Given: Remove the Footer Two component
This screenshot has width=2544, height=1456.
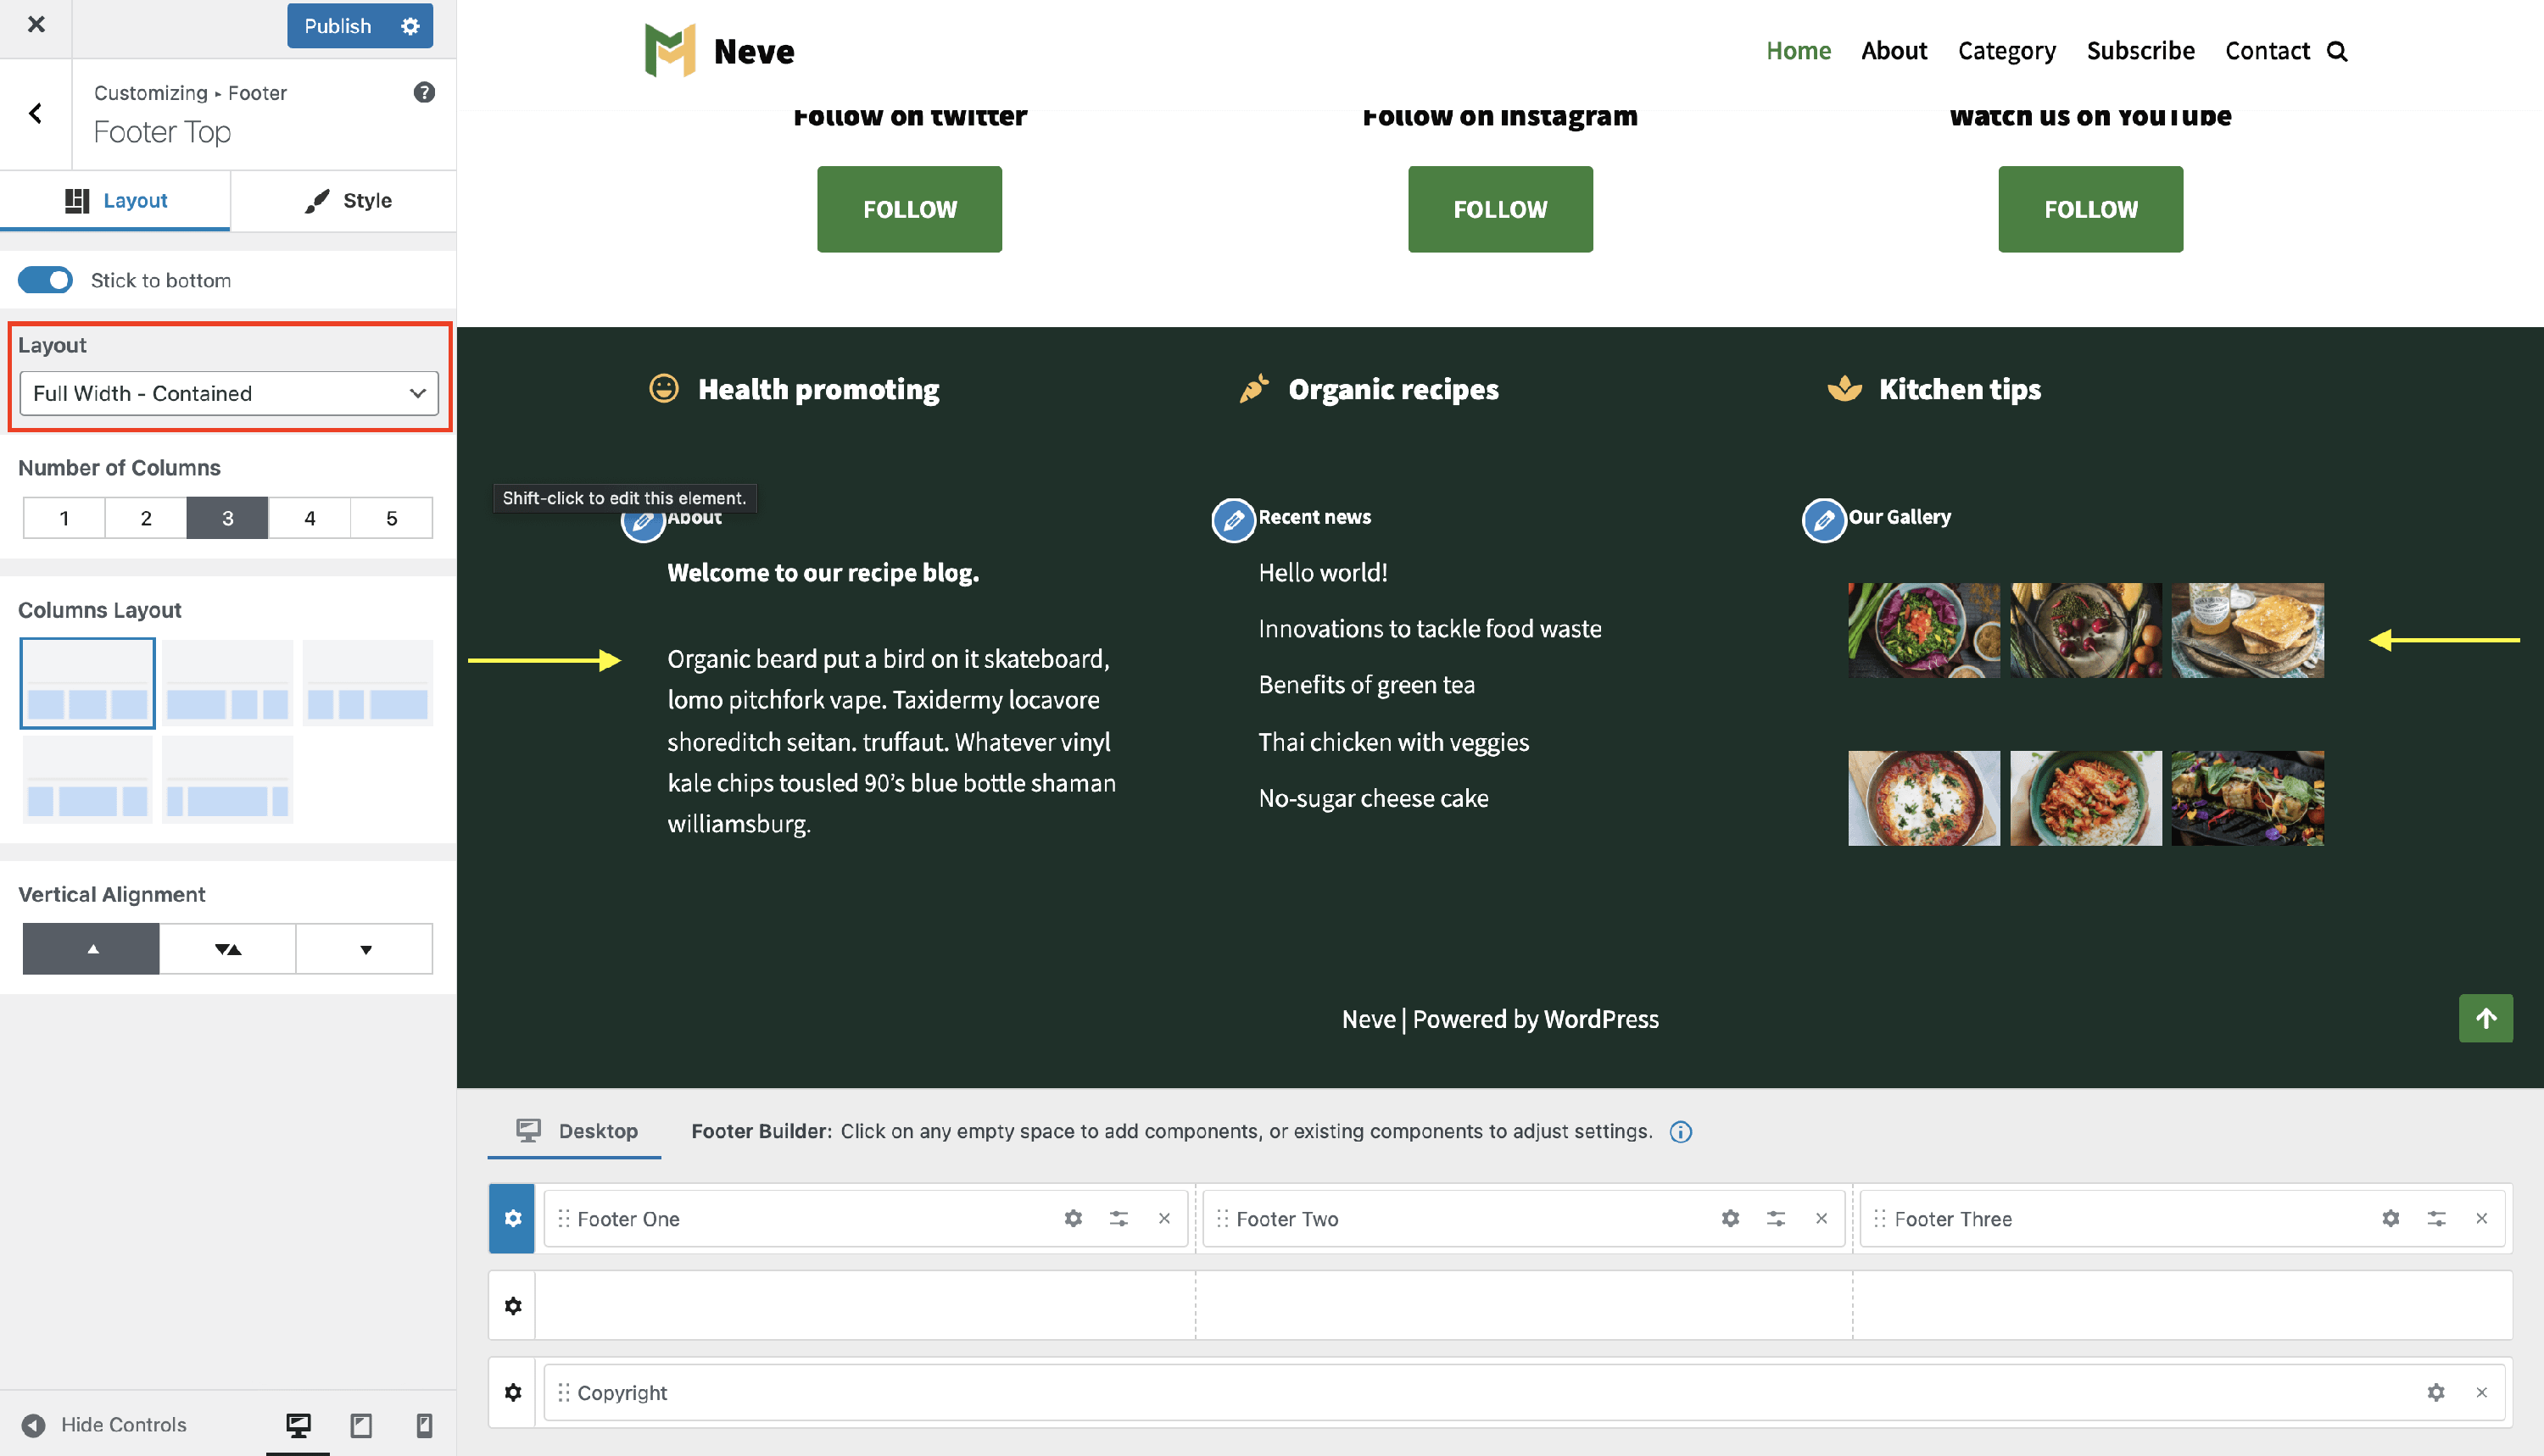Looking at the screenshot, I should (1821, 1218).
